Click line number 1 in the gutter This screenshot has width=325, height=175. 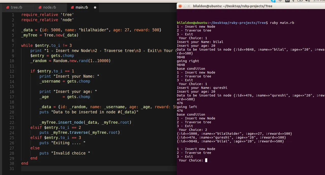pos(13,15)
